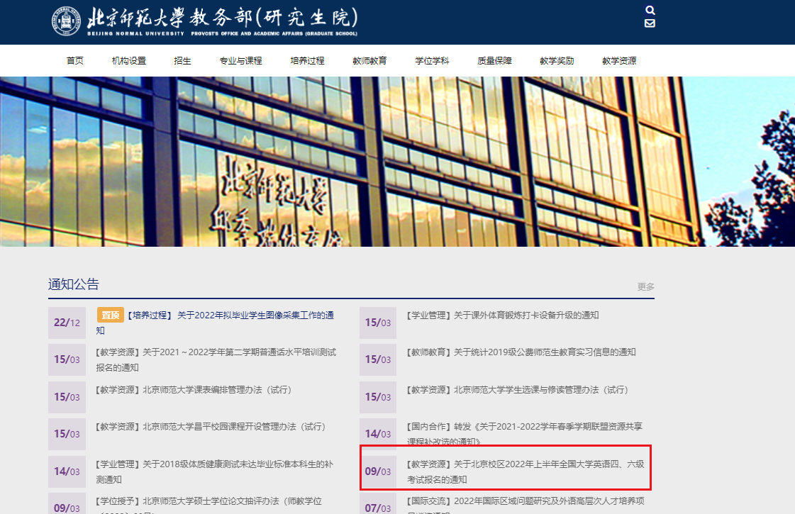This screenshot has width=795, height=514.
Task: Click the Beijing Normal University emblem logo
Action: (67, 21)
